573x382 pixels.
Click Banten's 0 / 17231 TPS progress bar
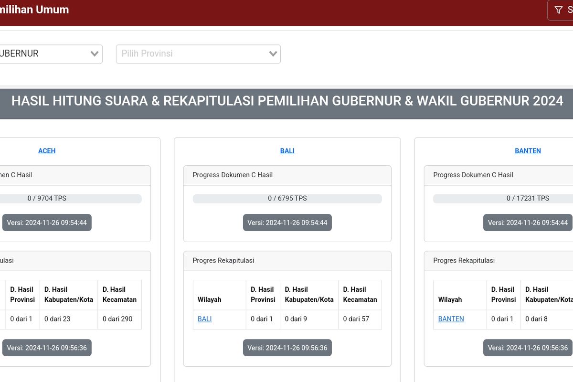pyautogui.click(x=527, y=198)
